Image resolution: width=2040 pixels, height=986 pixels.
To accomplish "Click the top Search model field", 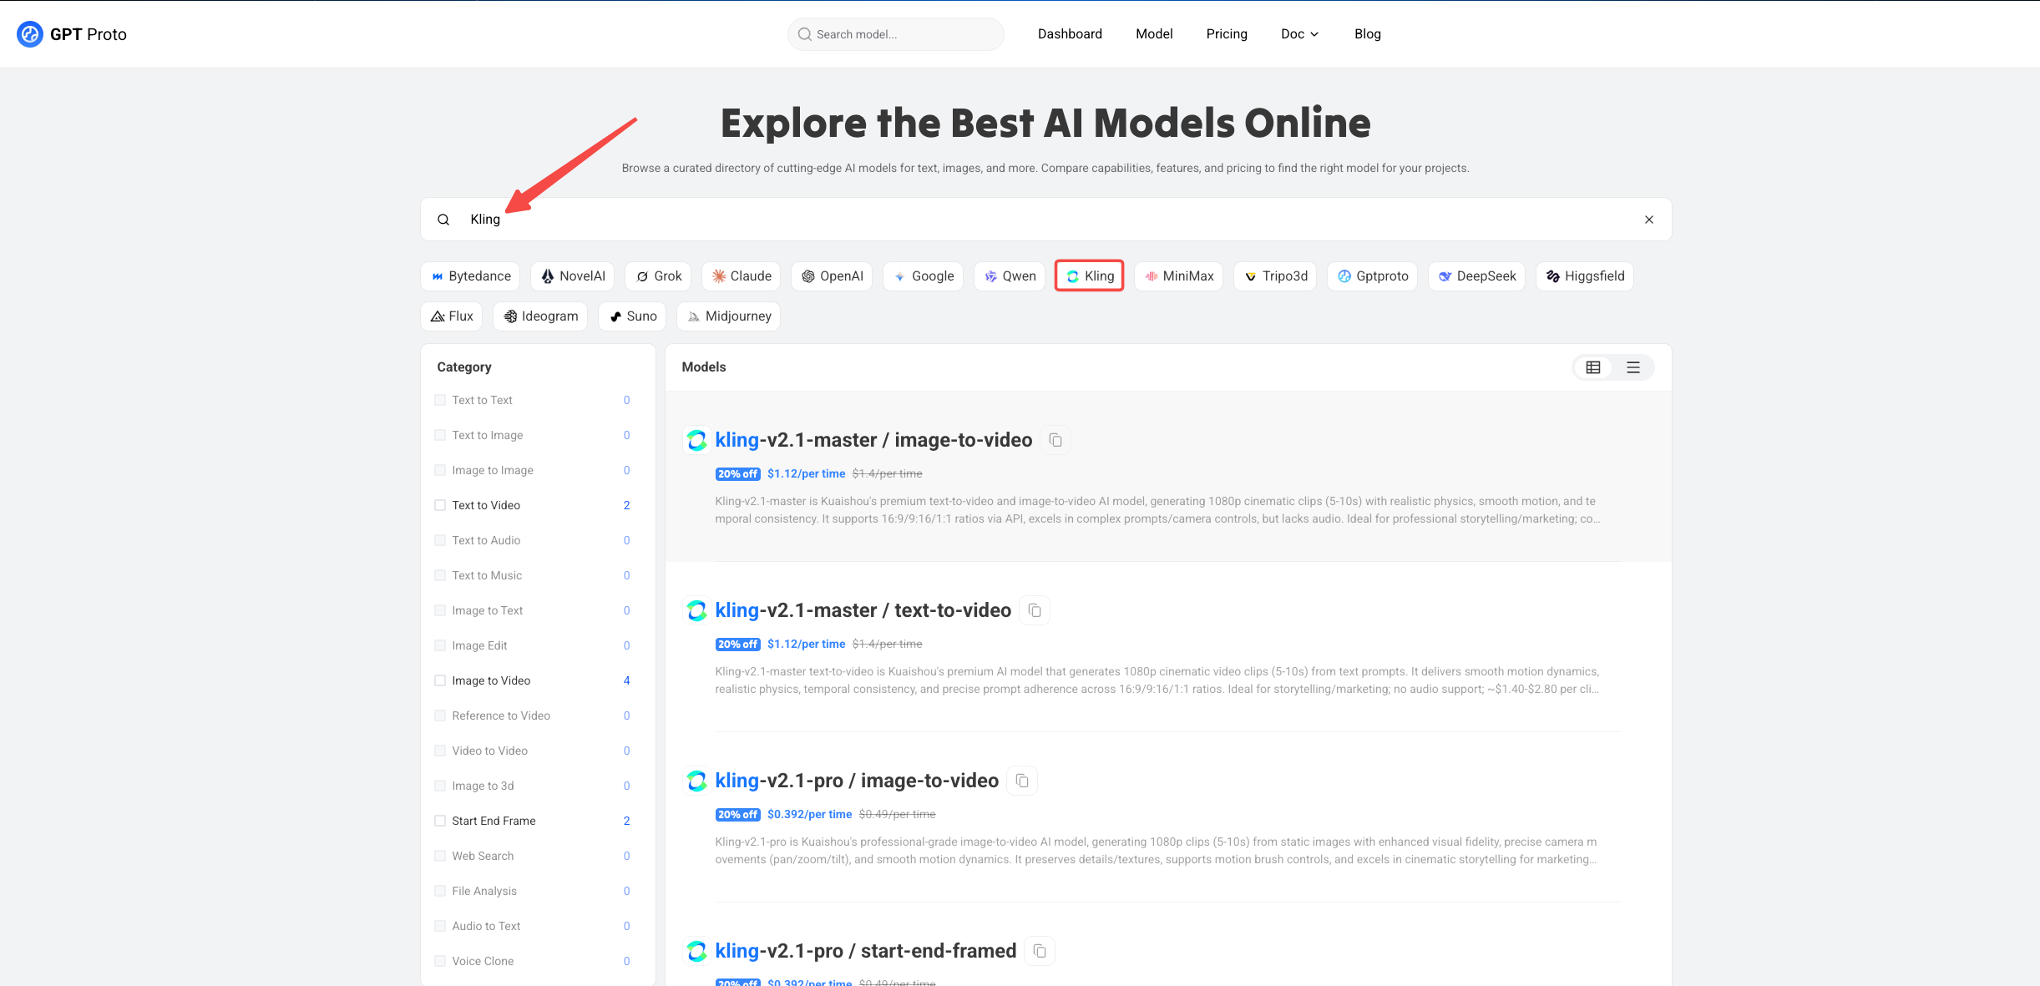I will point(895,34).
